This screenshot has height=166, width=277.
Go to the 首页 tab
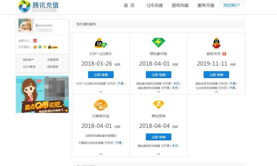click(x=129, y=5)
